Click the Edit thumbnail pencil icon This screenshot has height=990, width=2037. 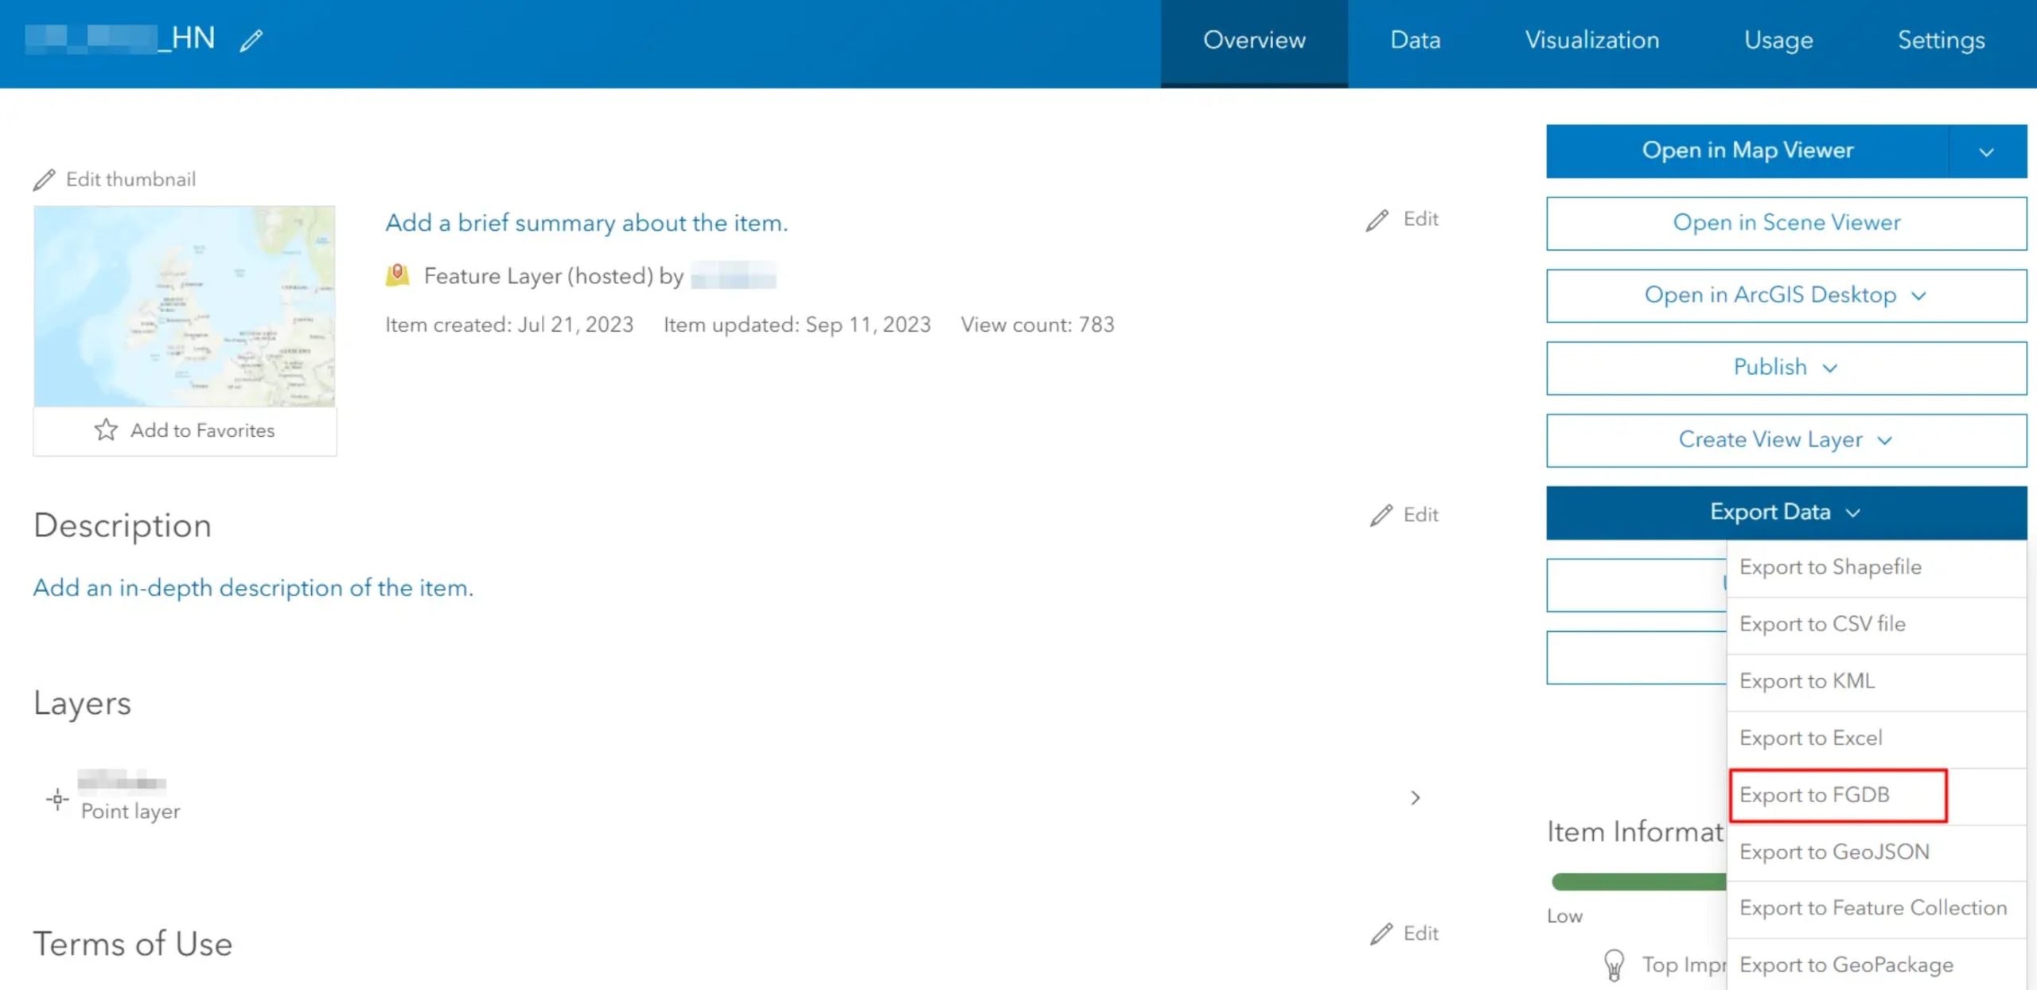[x=45, y=180]
